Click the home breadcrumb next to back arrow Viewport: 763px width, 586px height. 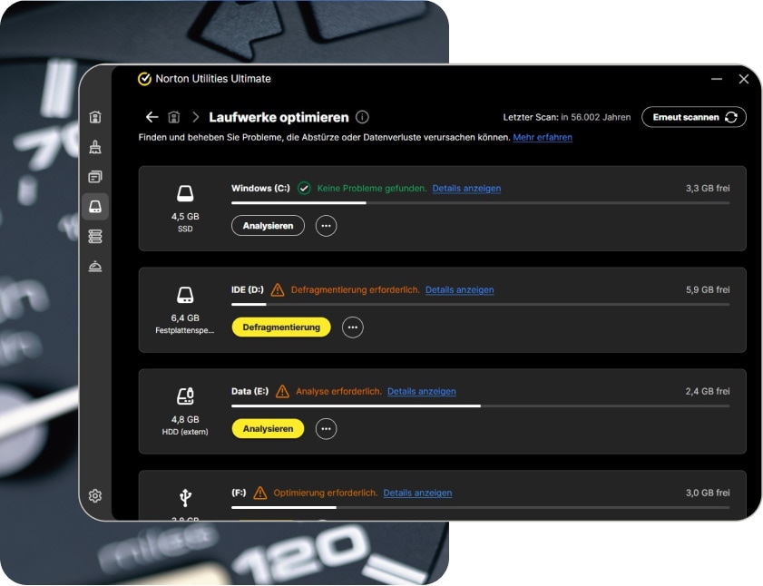tap(174, 117)
